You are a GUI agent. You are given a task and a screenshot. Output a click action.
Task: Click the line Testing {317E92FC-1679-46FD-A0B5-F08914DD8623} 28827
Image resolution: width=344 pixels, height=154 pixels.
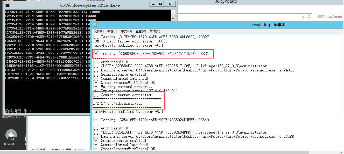tap(151, 37)
